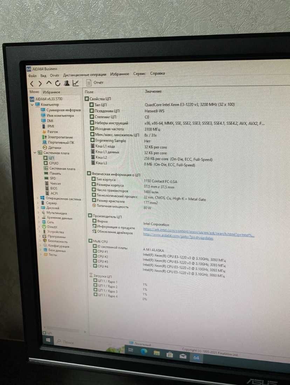Select the Тип ЦП row
The image size is (290, 385).
tap(162, 105)
